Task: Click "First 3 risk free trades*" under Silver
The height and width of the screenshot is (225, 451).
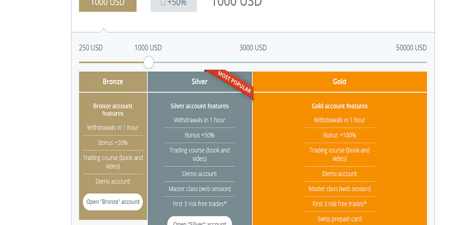Action: click(200, 204)
